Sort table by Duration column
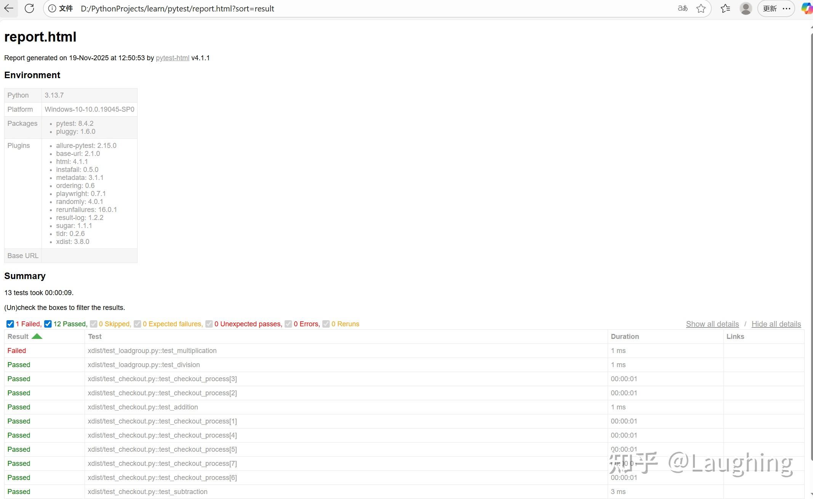Viewport: 813px width, 499px height. pos(624,336)
